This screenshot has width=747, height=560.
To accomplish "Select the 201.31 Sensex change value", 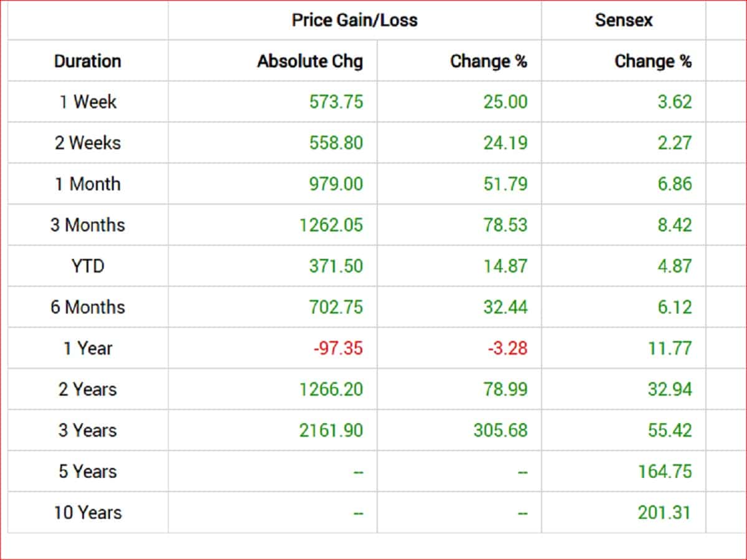I will [664, 513].
